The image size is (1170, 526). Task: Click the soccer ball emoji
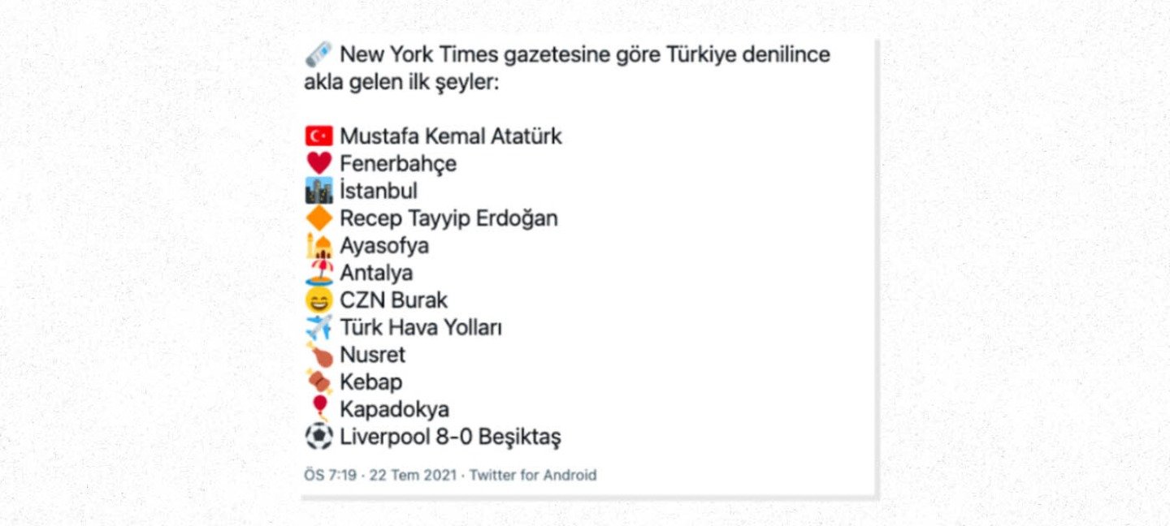coord(318,438)
